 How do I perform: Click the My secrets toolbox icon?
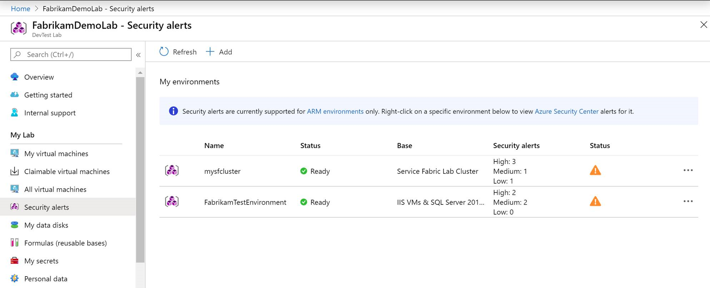pyautogui.click(x=15, y=260)
